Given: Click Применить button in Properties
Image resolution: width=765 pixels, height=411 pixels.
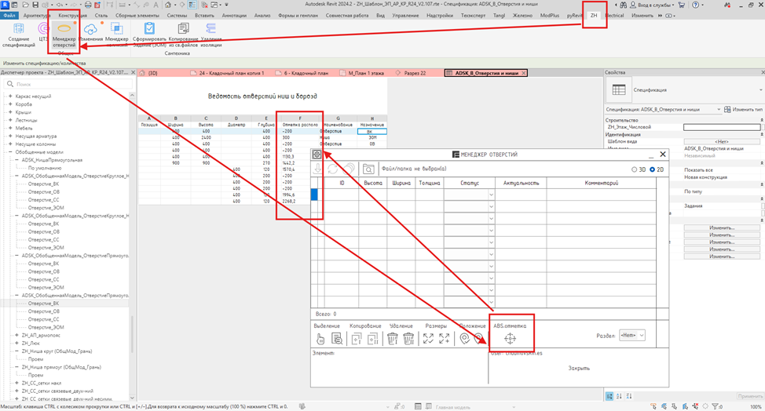Looking at the screenshot, I should click(x=750, y=396).
